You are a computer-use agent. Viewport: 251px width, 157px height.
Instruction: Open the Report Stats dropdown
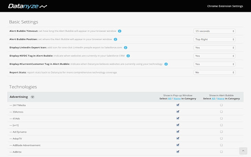tap(215, 72)
